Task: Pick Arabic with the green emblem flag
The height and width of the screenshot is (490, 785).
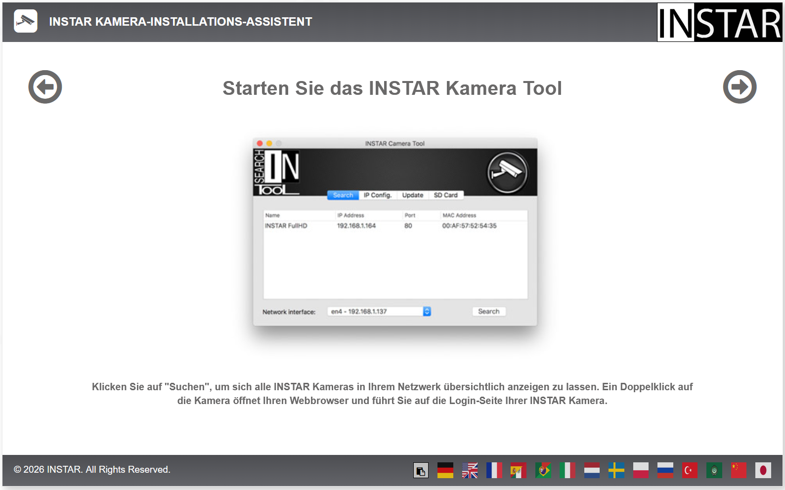Action: [x=714, y=470]
